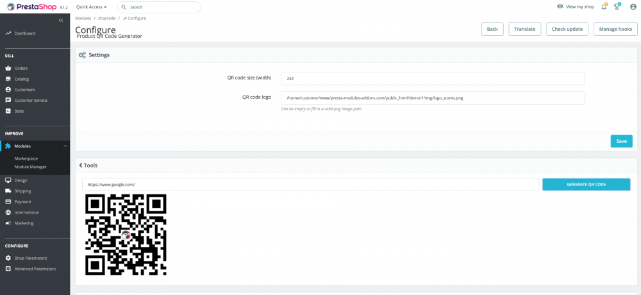Open the user profile avatar icon
The image size is (641, 295).
pos(633,7)
